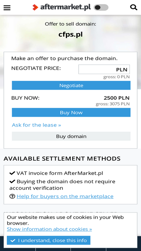The width and height of the screenshot is (141, 251).
Task: Open Help for buyers on the marketplace
Action: tap(65, 196)
